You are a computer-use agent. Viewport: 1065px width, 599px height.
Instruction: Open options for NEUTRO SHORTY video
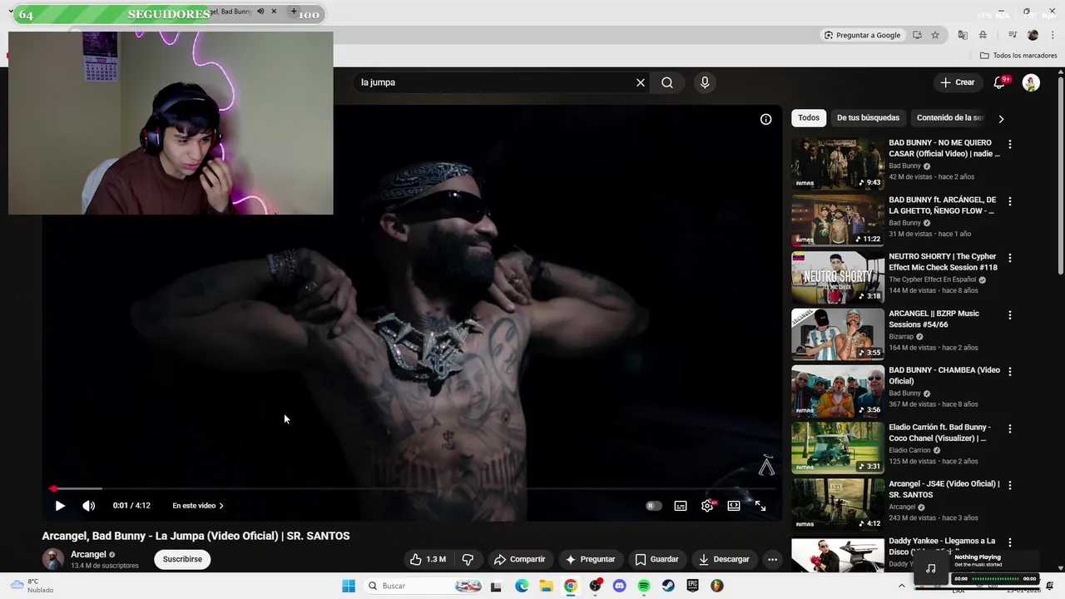pos(1010,258)
